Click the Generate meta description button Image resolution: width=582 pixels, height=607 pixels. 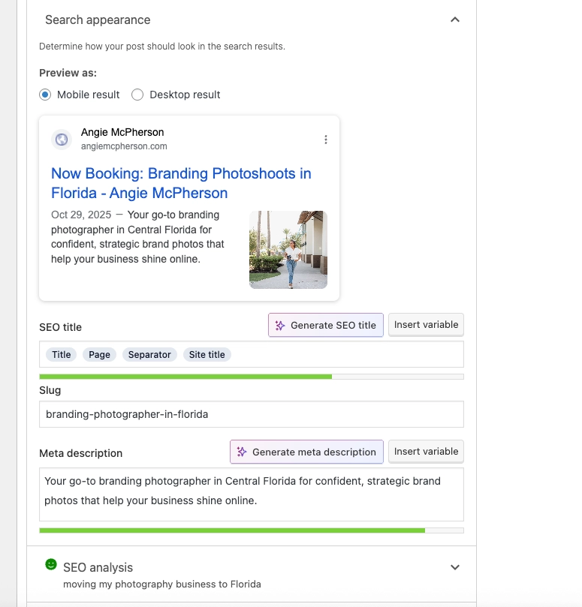306,452
